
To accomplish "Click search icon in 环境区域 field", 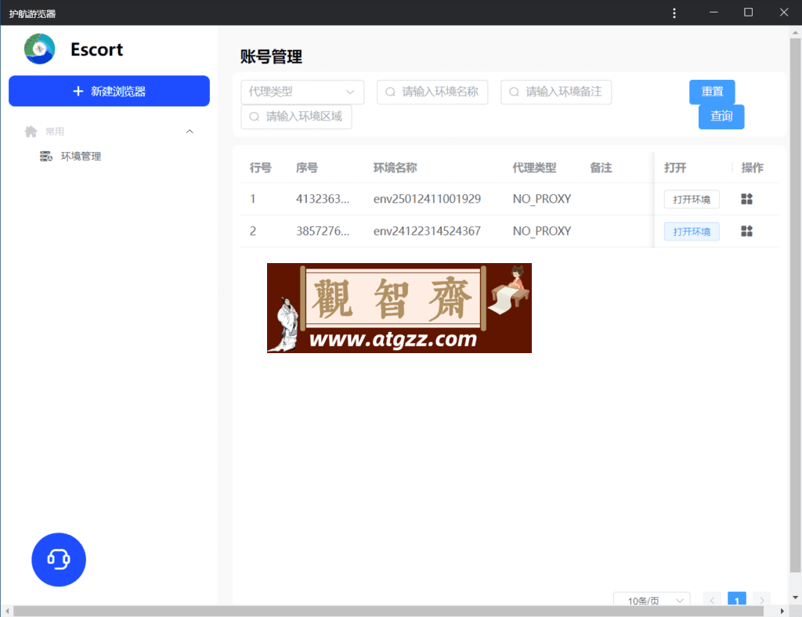I will [x=255, y=117].
